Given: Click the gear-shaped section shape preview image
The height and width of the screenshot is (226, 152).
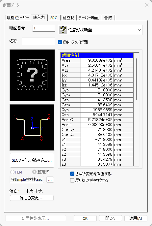Looking at the screenshot, I should (32, 75).
